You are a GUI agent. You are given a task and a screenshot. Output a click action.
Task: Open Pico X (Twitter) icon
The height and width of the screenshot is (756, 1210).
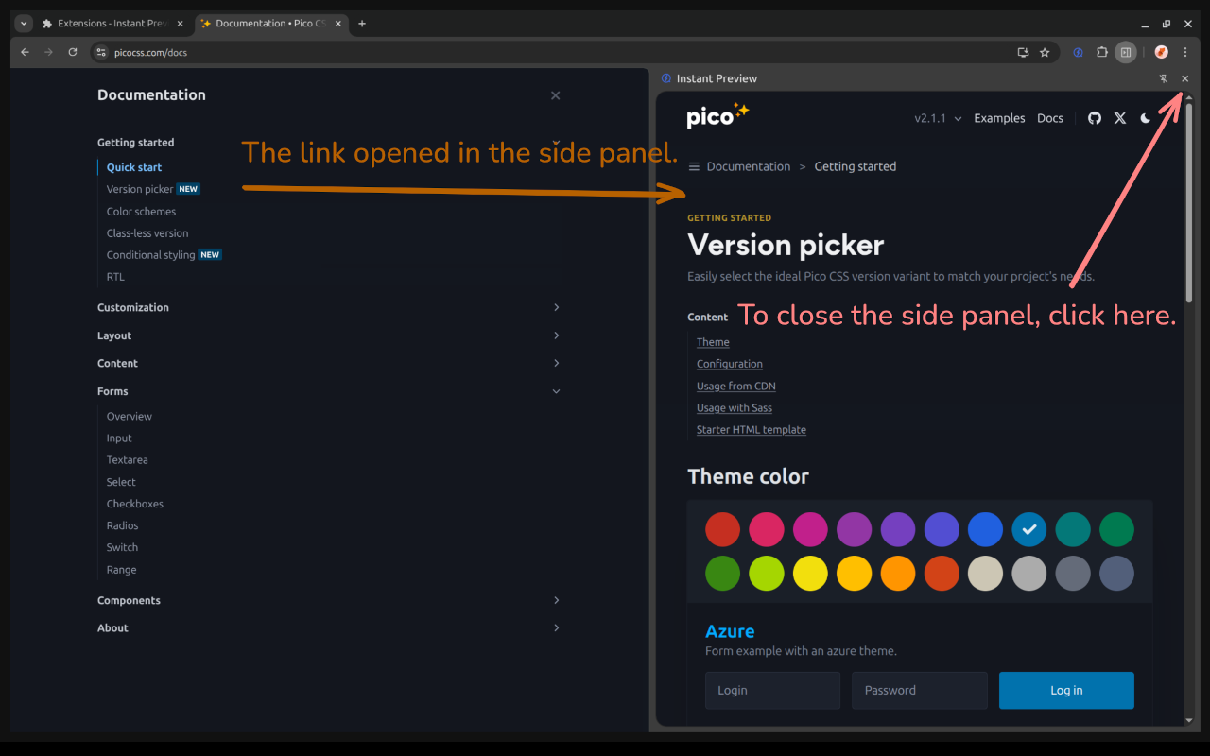(x=1120, y=118)
